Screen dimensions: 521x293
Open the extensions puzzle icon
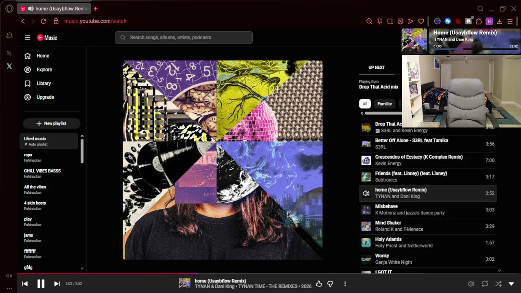coord(479,21)
